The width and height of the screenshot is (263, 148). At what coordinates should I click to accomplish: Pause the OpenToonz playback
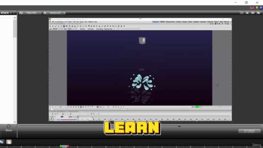pyautogui.click(x=76, y=107)
